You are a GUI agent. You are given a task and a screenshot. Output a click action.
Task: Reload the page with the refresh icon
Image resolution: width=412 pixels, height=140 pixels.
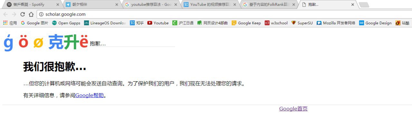coord(23,14)
